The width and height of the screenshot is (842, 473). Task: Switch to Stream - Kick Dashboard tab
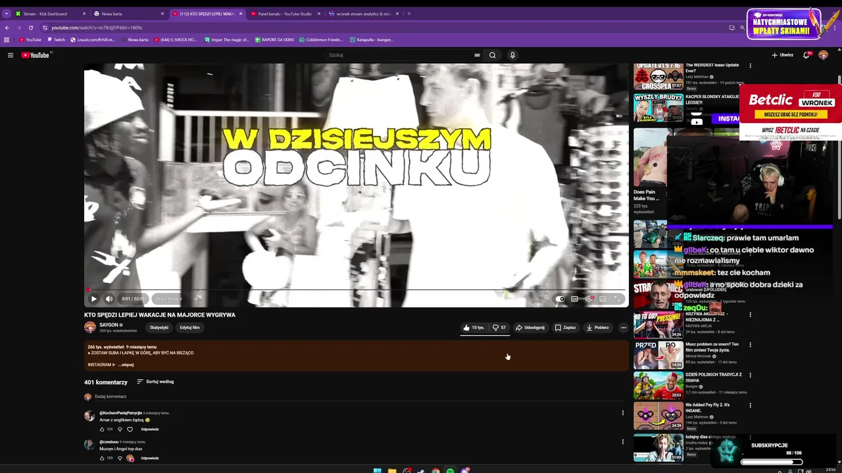coord(50,14)
